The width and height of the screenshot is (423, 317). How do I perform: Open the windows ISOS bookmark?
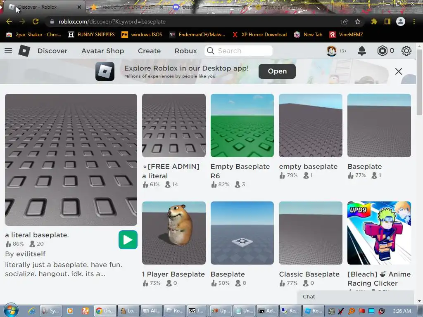coord(142,35)
